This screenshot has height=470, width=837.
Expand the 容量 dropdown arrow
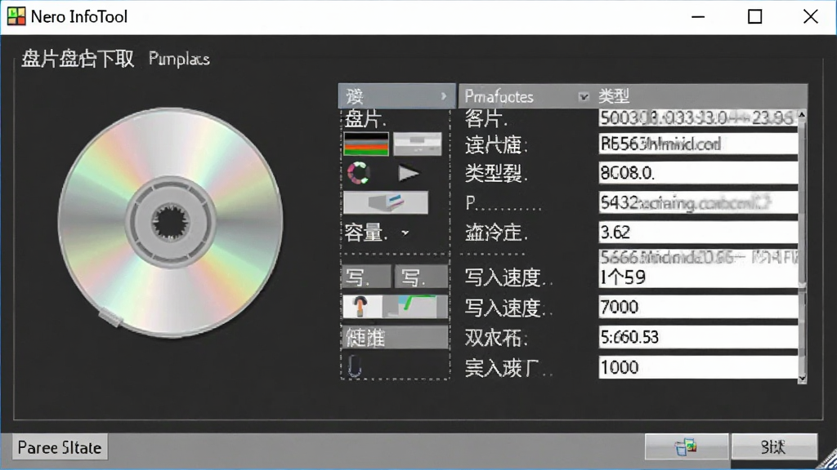coord(405,233)
